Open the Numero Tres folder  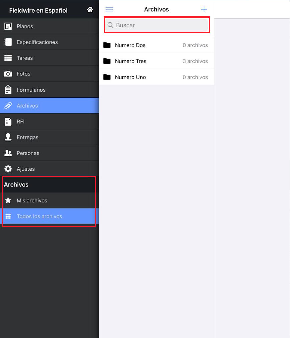point(156,61)
